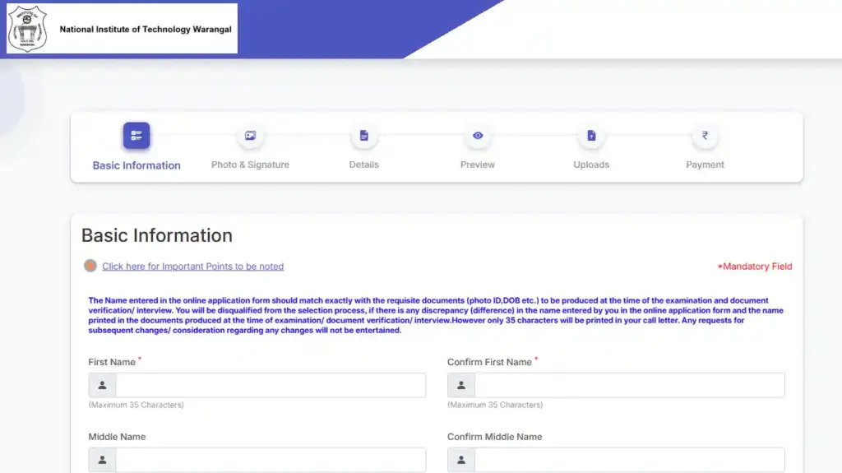842x473 pixels.
Task: Click the orange dot beside Important Points link
Action: pos(90,266)
